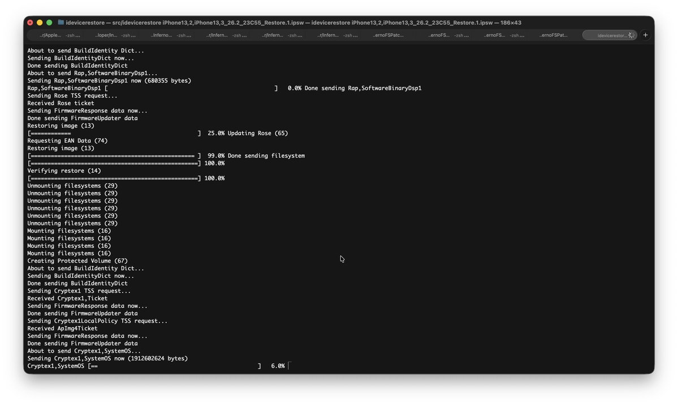The width and height of the screenshot is (678, 405).
Task: Click 'Sending Cryptex1LocalPolicy TSS request...' line
Action: [x=97, y=321]
